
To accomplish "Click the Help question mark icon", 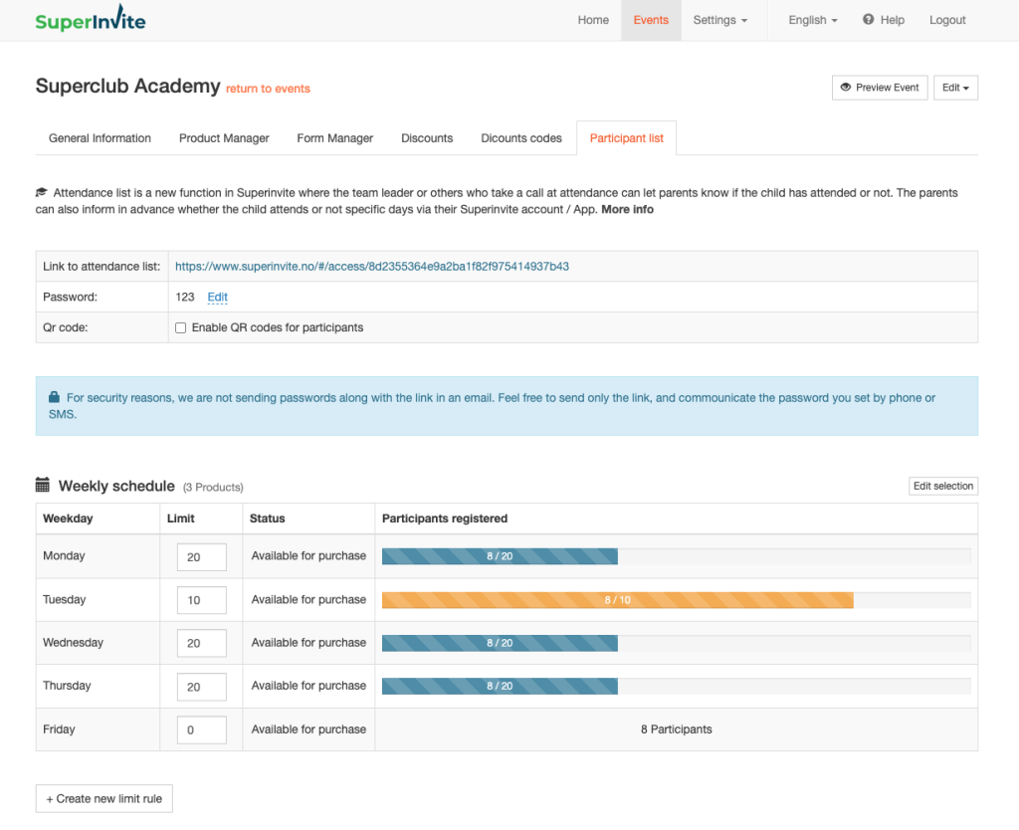I will coord(869,20).
